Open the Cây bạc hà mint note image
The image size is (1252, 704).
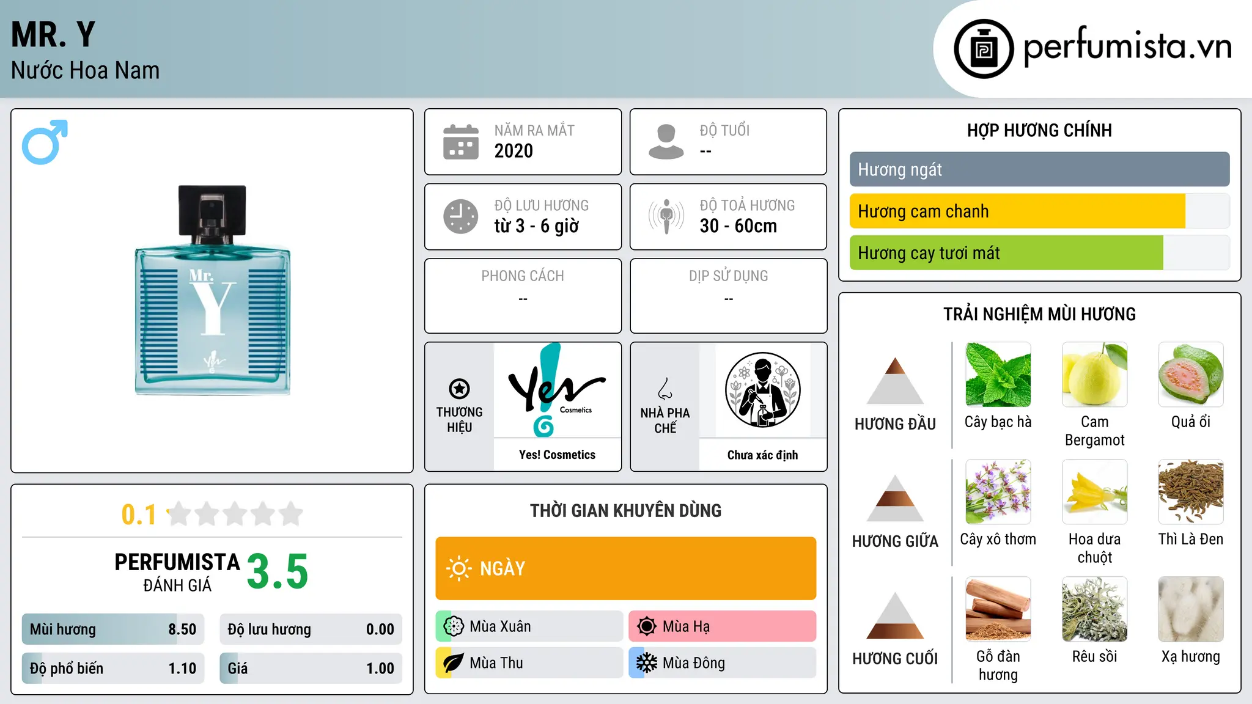pyautogui.click(x=998, y=375)
